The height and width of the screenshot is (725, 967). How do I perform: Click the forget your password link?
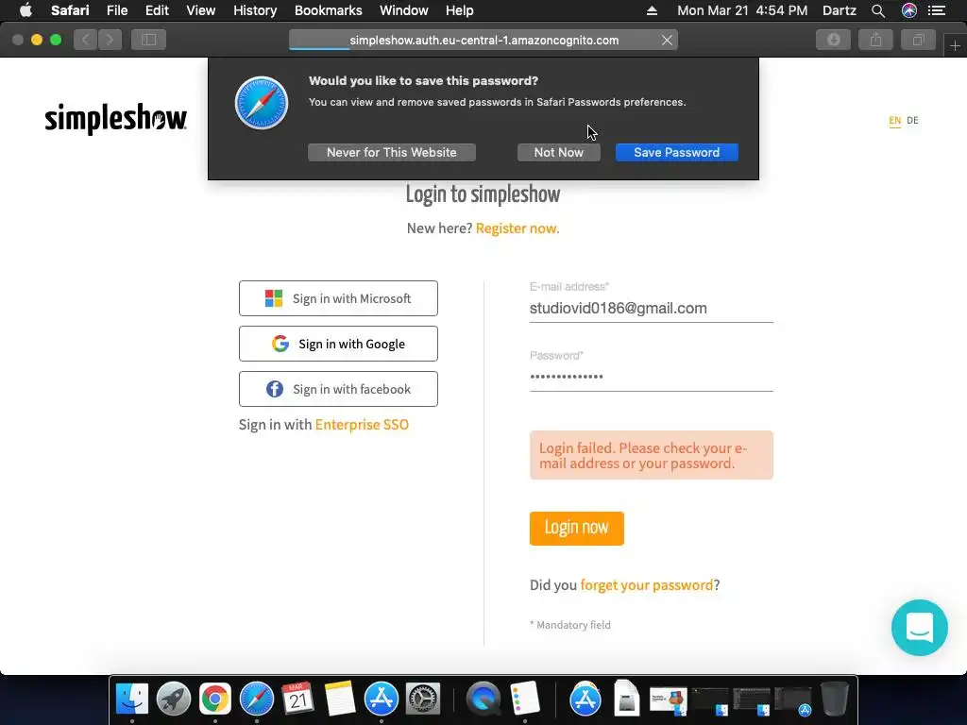click(646, 585)
